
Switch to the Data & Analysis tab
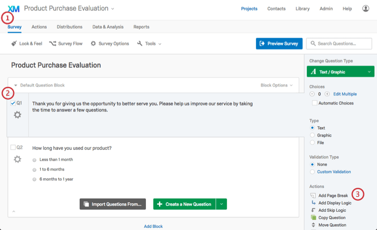pos(108,27)
